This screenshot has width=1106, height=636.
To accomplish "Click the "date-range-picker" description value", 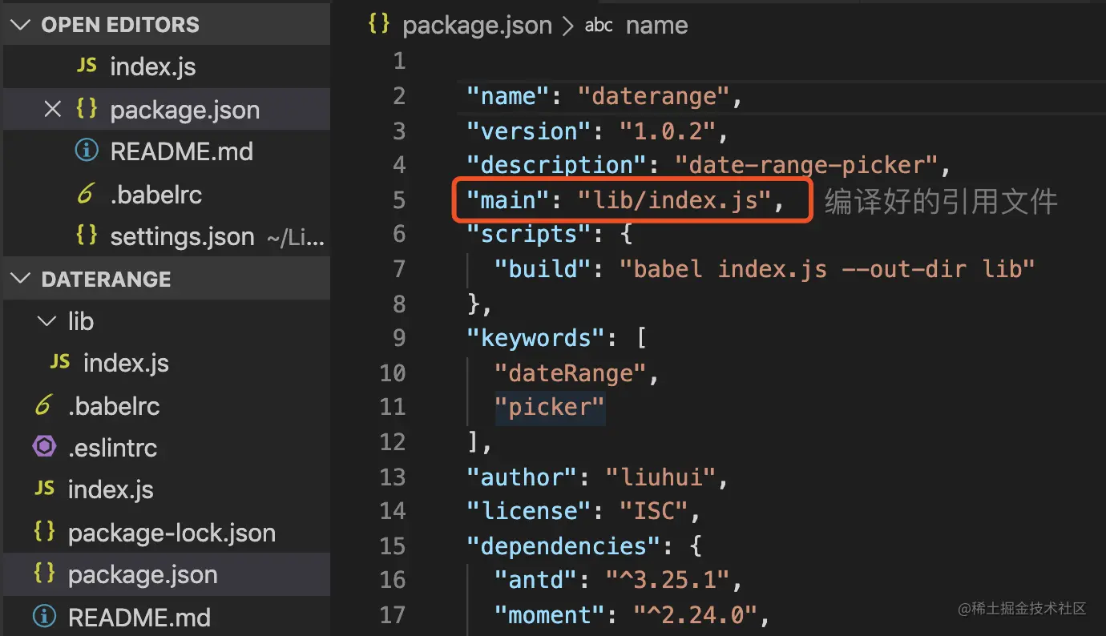I will pyautogui.click(x=805, y=165).
